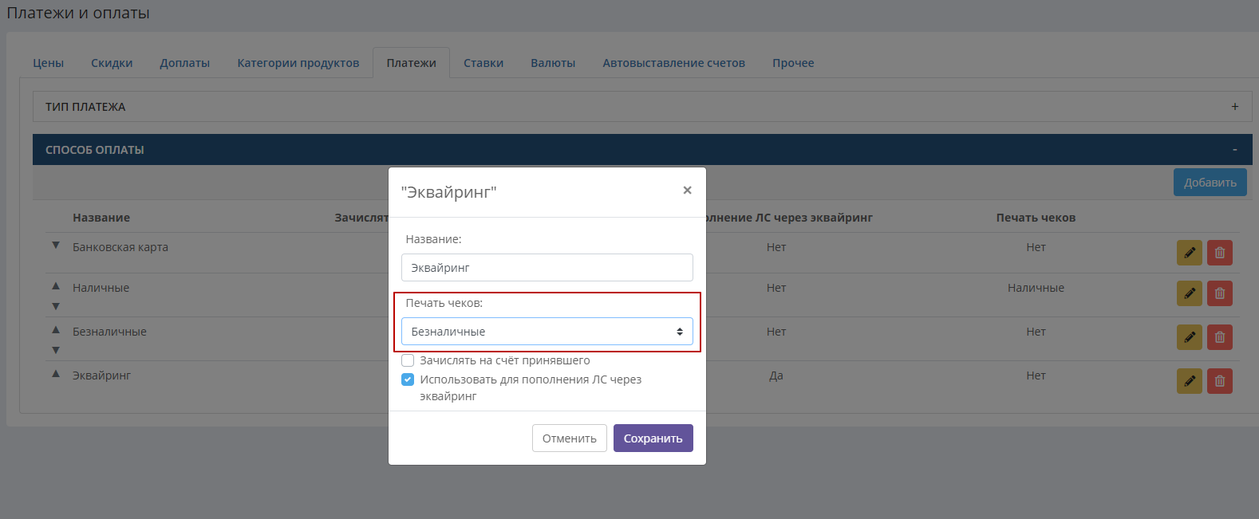Go to Автовыставление счетов tab

click(x=673, y=63)
